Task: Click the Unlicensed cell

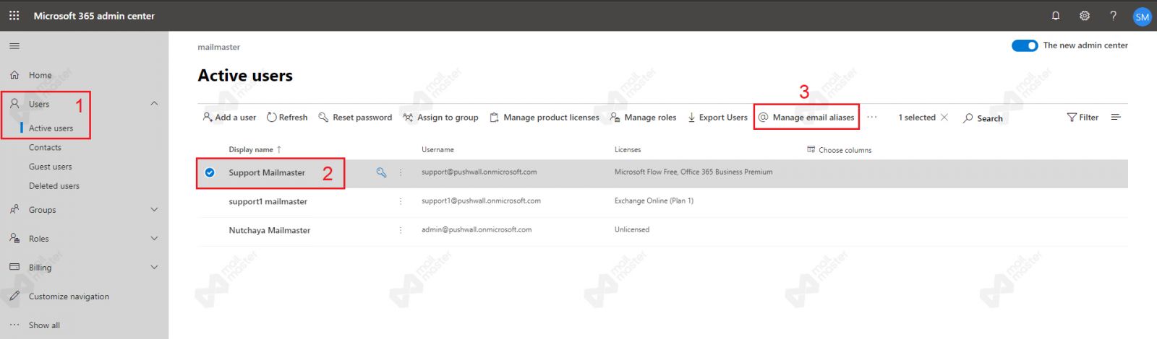Action: click(x=632, y=229)
